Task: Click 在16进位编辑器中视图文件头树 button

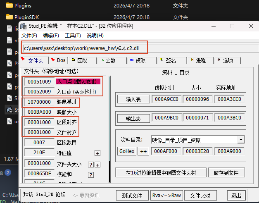Action: [161, 173]
